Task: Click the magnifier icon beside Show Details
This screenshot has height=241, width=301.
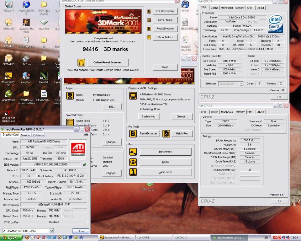Action: coord(149,37)
